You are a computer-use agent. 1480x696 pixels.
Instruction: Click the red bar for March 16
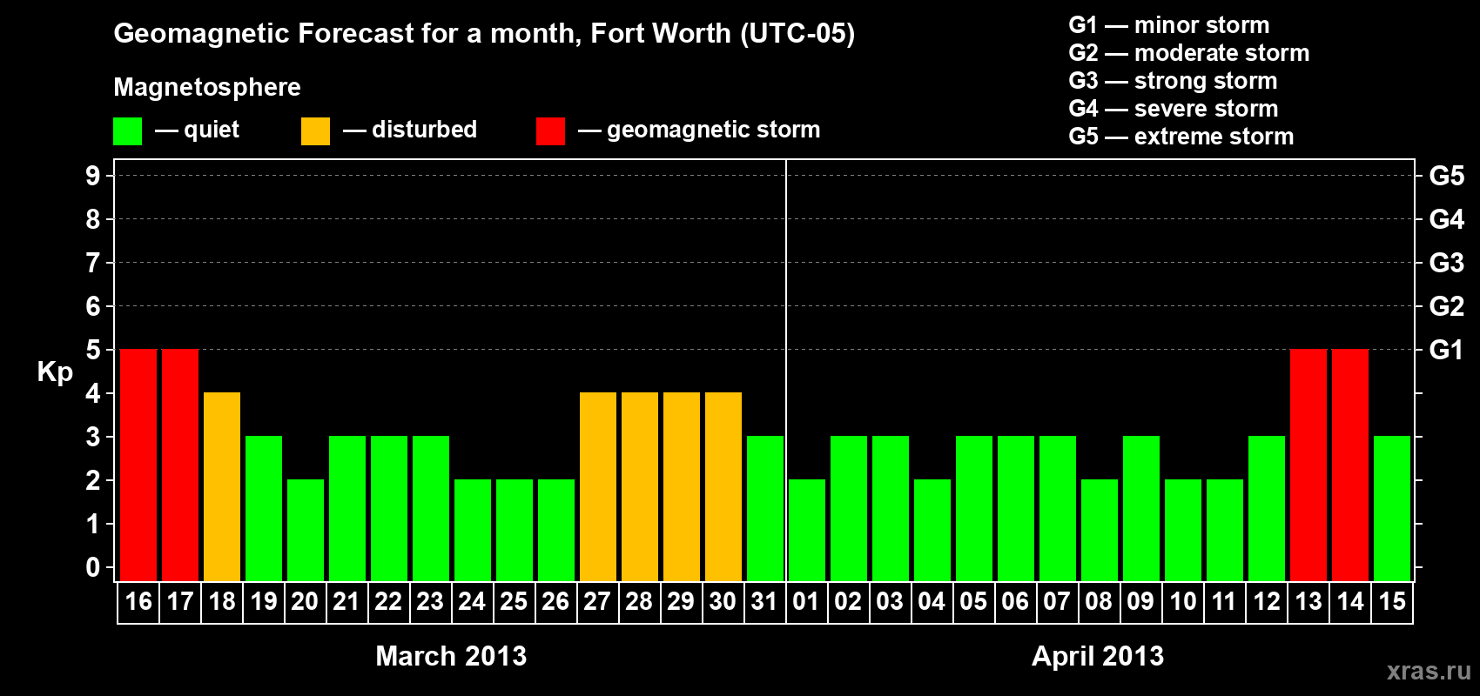(x=138, y=465)
